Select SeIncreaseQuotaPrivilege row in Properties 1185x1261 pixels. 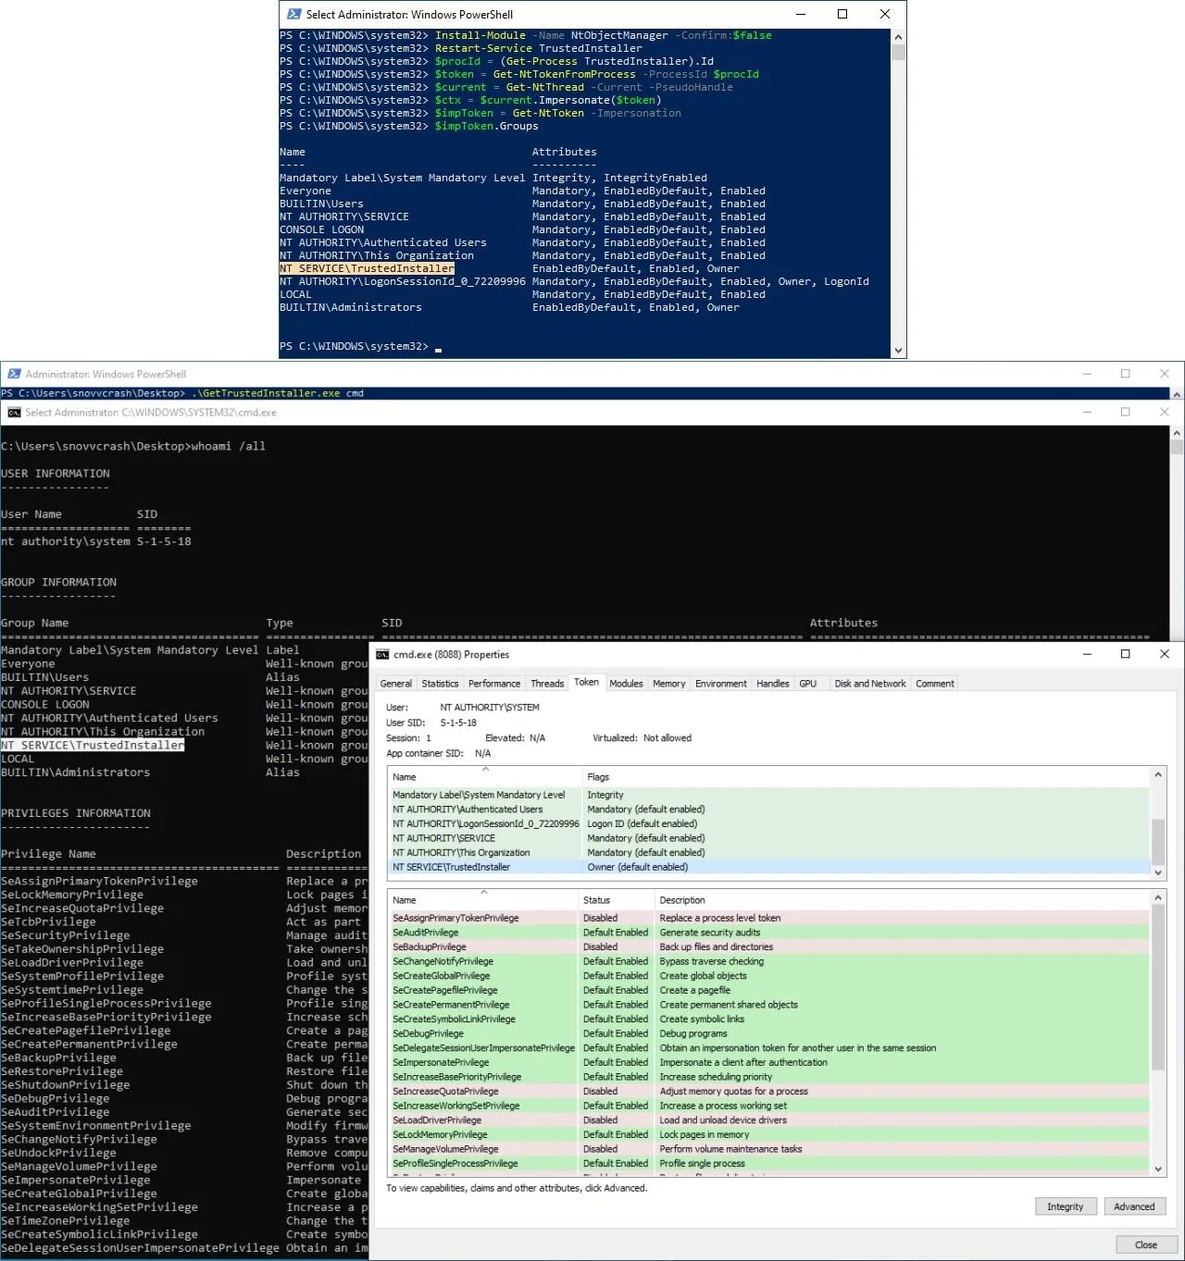point(768,1091)
